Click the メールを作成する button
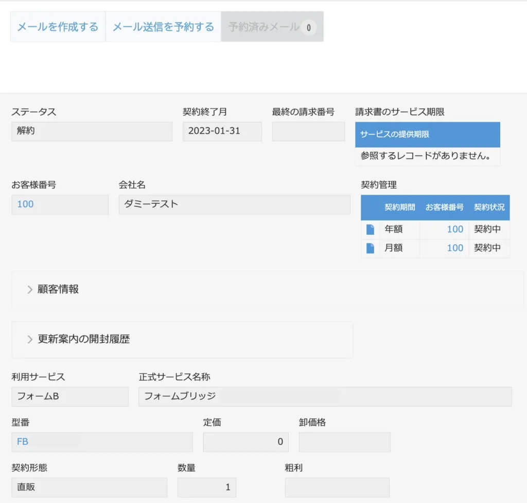527x503 pixels. (57, 26)
